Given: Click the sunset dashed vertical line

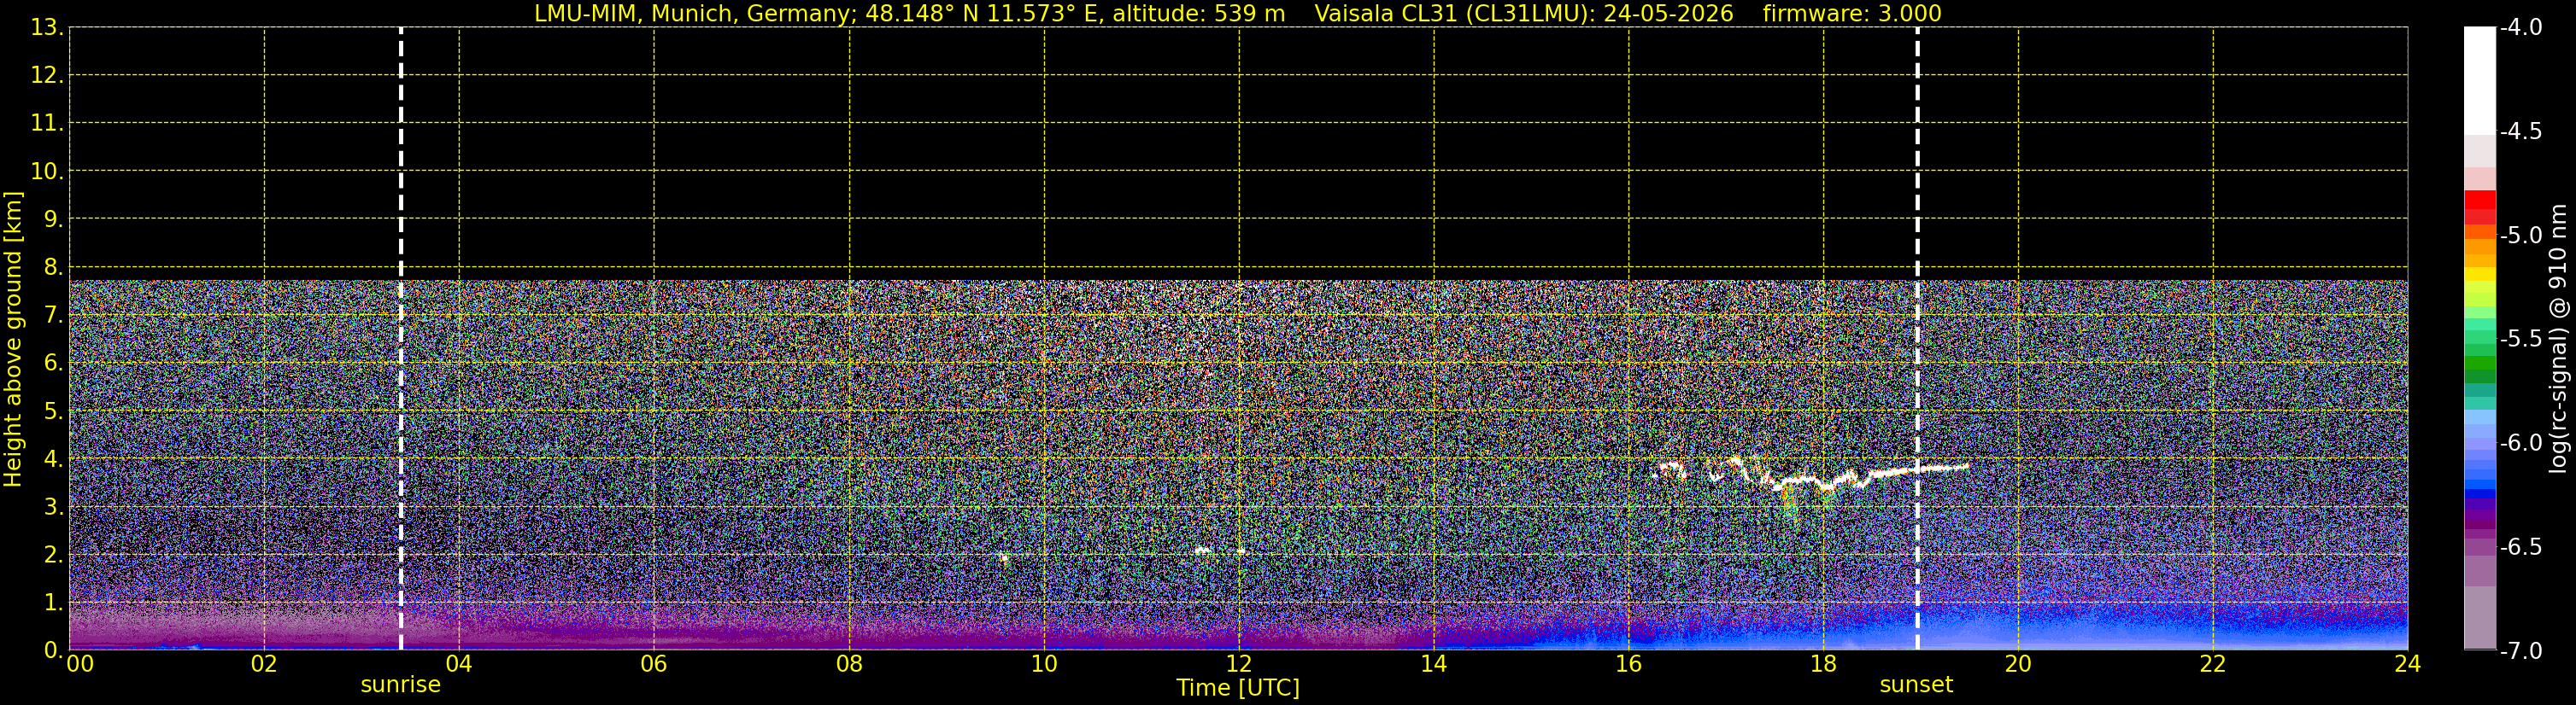Looking at the screenshot, I should click(x=1917, y=339).
